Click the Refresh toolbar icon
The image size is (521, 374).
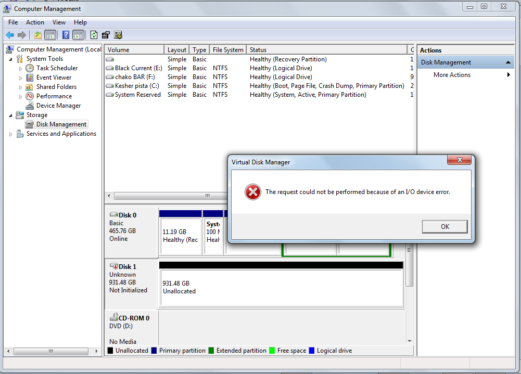click(x=94, y=35)
